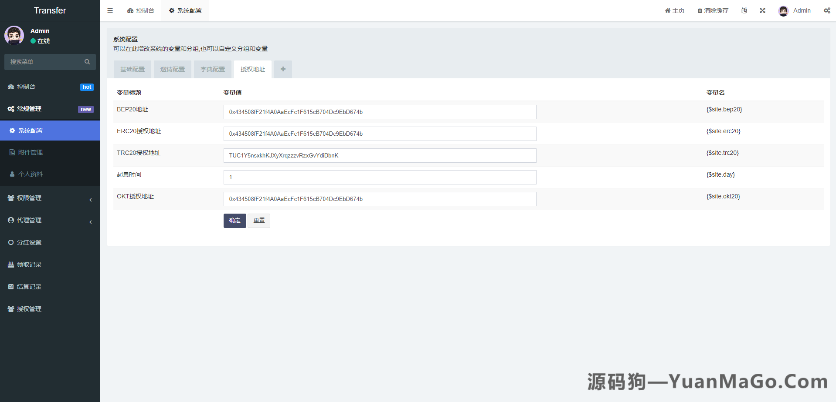
Task: Click the Admin avatar in the sidebar
Action: pos(14,36)
